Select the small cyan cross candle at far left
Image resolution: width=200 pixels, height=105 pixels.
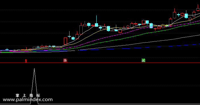coord(7,49)
